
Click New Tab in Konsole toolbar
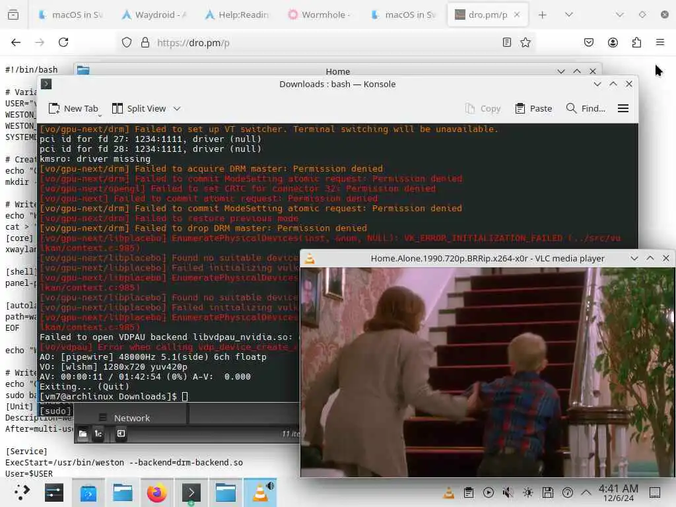tap(73, 109)
